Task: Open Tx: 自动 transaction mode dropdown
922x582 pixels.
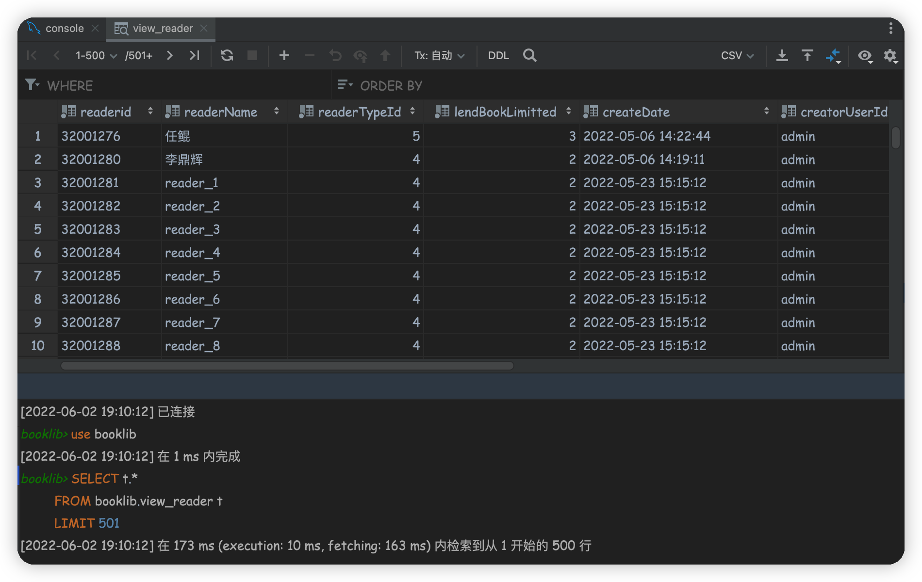Action: (x=439, y=56)
